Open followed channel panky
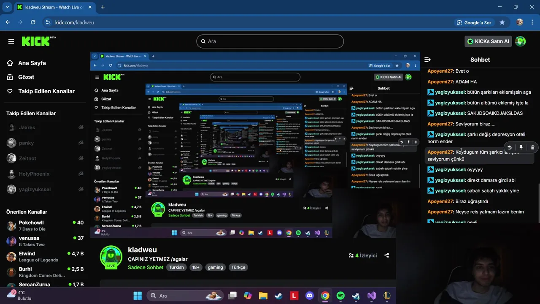 tap(45, 143)
